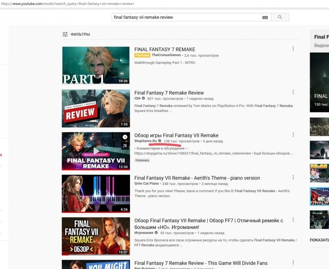The width and height of the screenshot is (329, 269).
Task: Visit the TheCronusGames channel
Action: point(166,55)
